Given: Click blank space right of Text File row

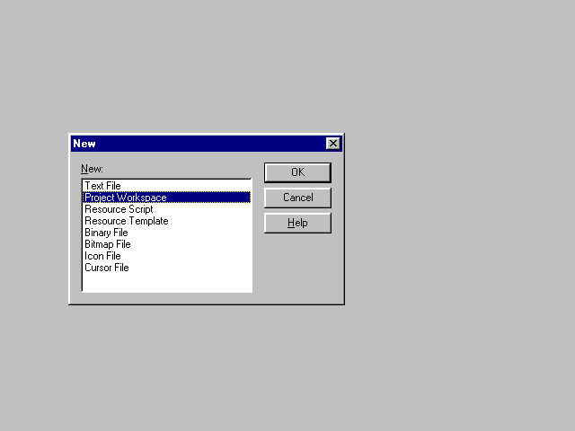Looking at the screenshot, I should pos(198,186).
